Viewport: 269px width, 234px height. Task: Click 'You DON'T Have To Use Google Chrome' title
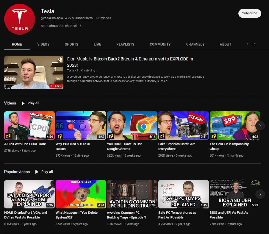point(125,147)
